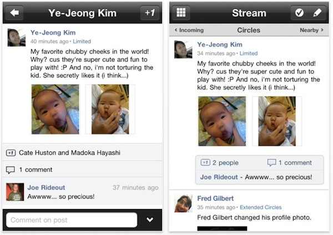Tap Joe Rideout's avatar in comments

[15, 192]
